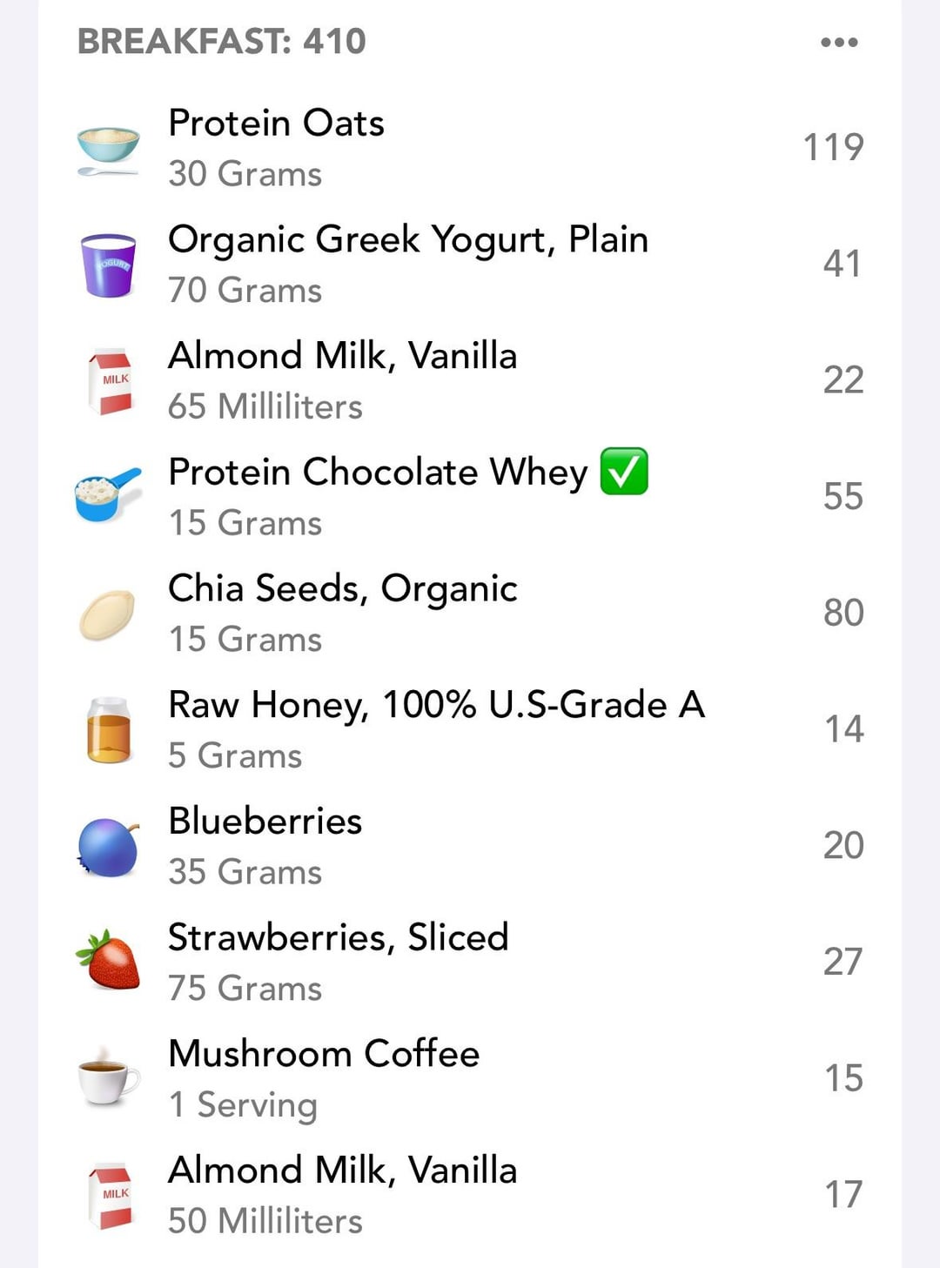Tap the Strawberries fruit icon
940x1268 pixels.
(109, 960)
